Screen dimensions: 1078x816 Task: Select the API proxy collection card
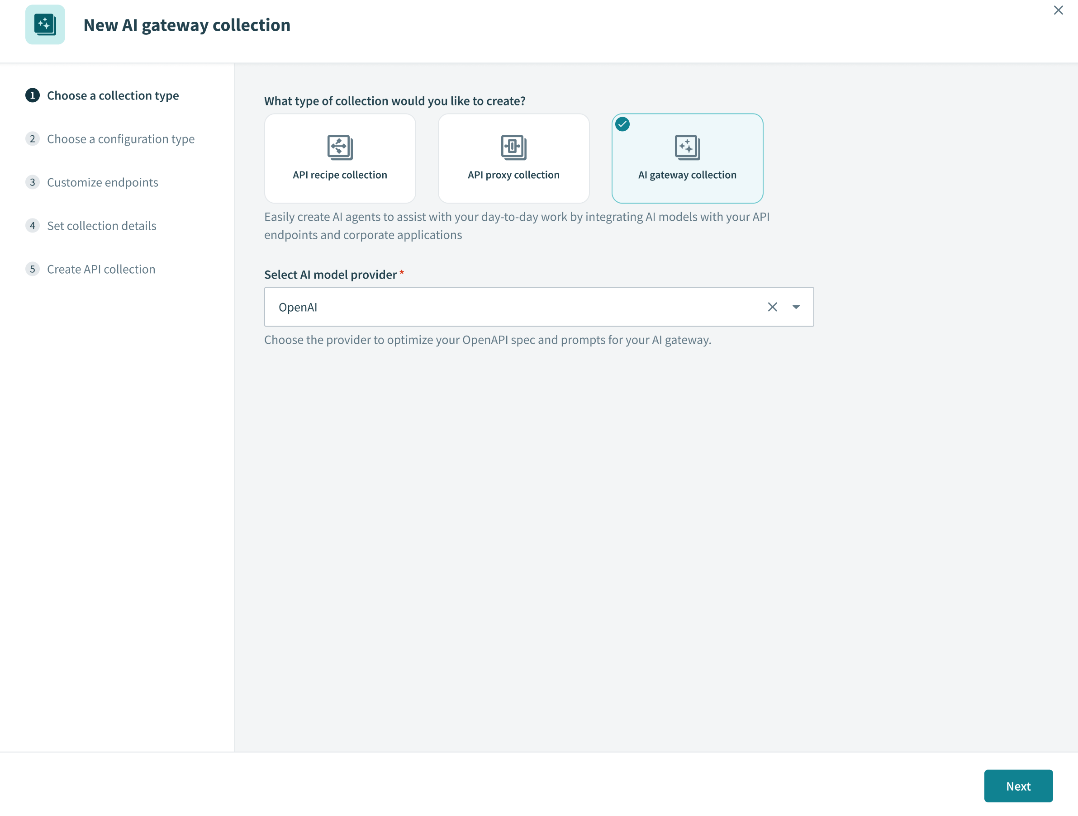[x=513, y=158]
